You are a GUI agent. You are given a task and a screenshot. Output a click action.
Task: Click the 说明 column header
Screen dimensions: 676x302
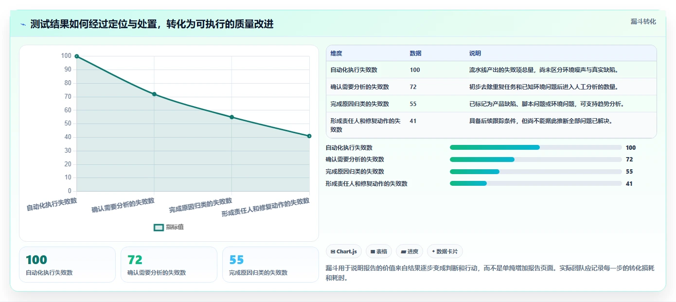coord(475,53)
